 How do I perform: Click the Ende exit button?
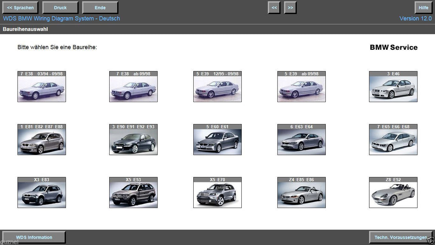coord(100,8)
